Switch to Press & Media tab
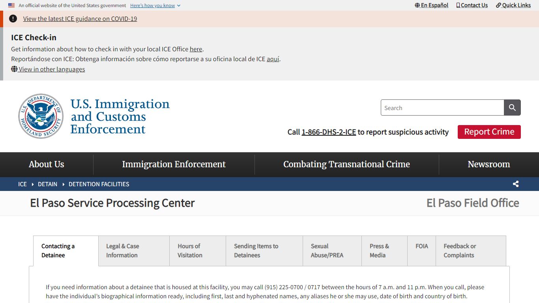 384,251
